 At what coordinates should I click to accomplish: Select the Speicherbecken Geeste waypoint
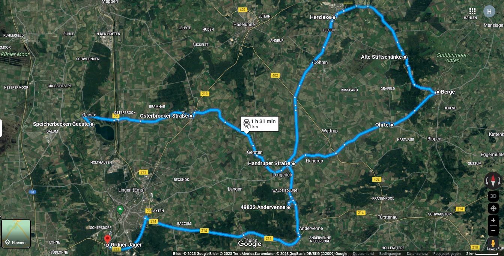coord(92,124)
